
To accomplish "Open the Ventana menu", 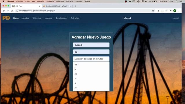I will pos(79,1).
